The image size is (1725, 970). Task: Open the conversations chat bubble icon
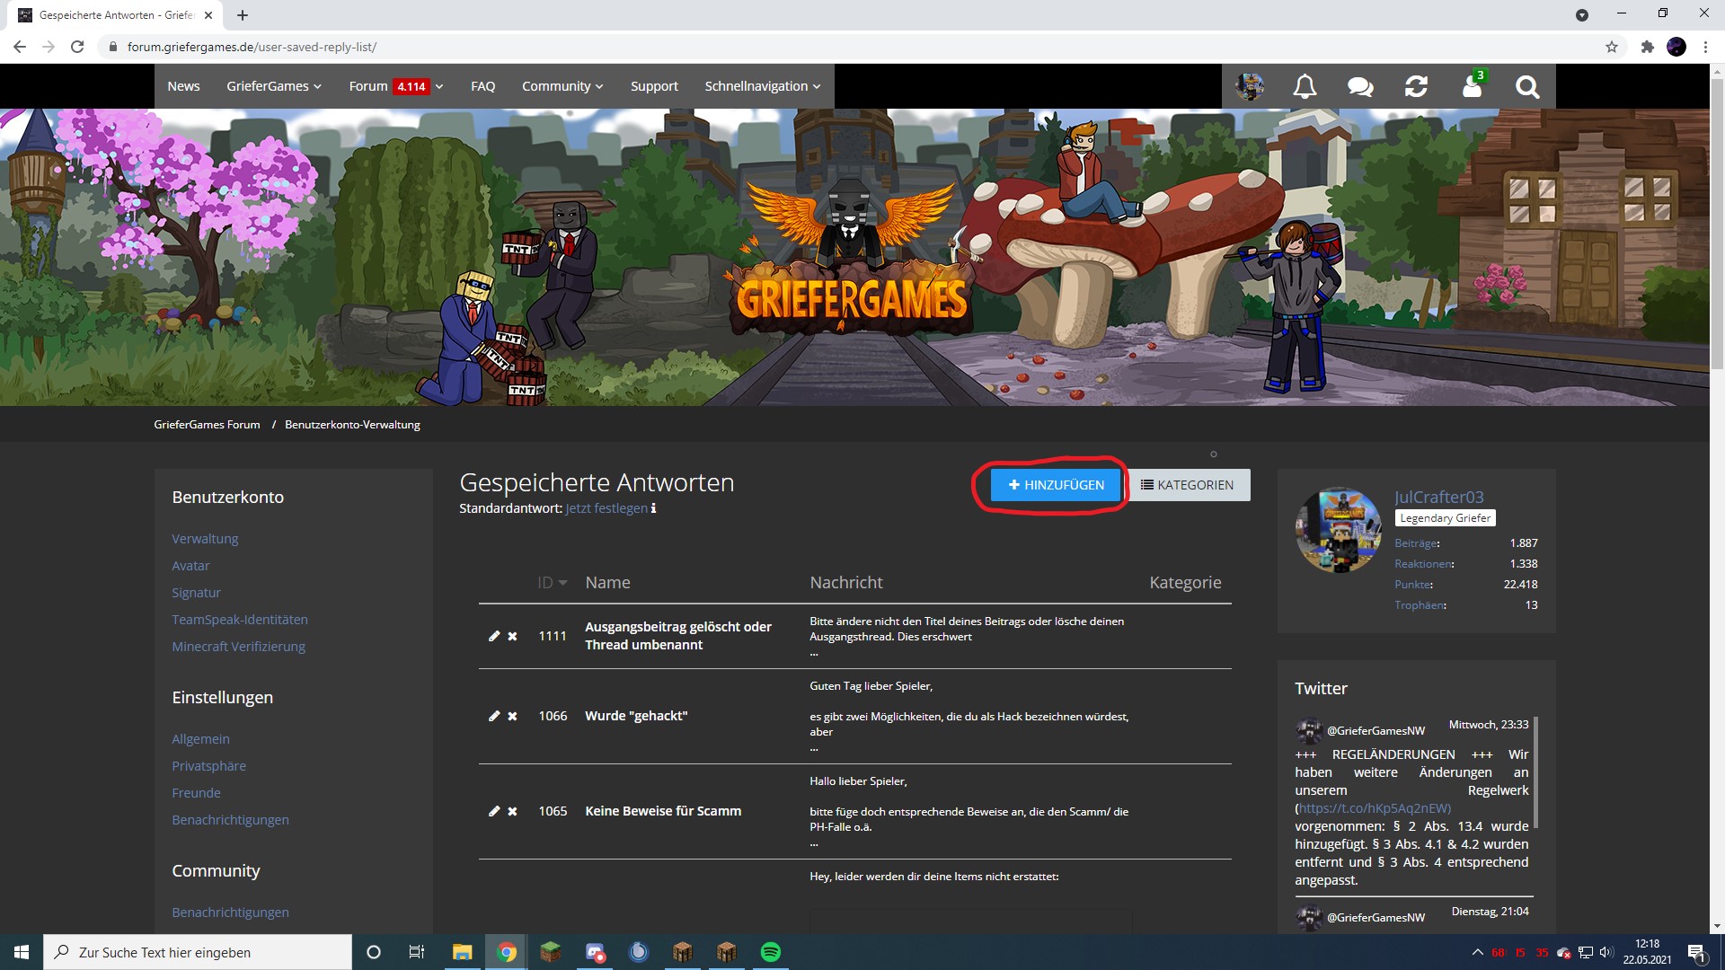pyautogui.click(x=1360, y=86)
